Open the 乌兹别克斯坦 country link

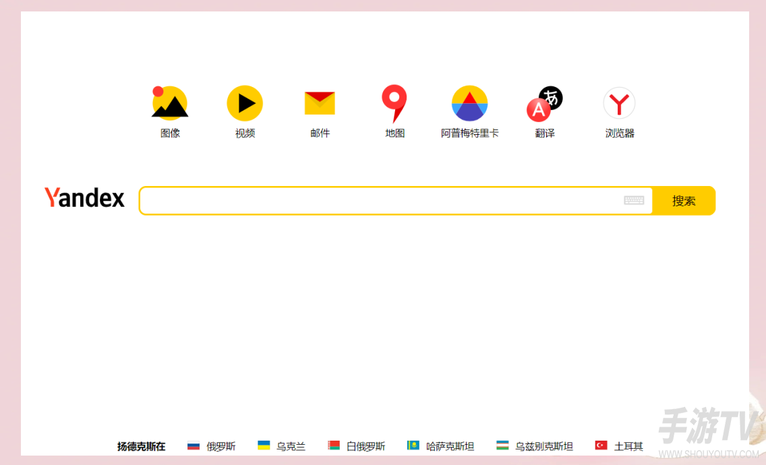click(543, 446)
